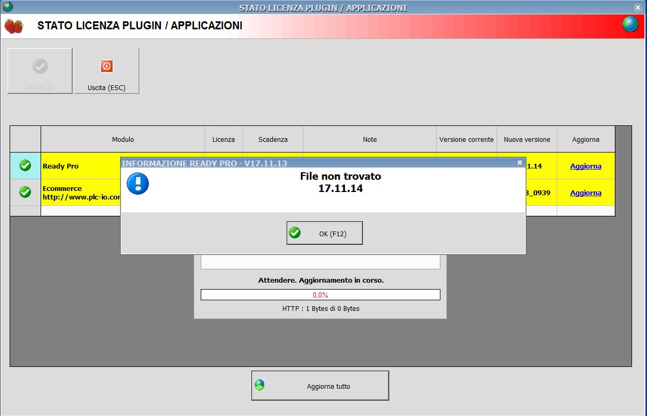Viewport: 647px width, 416px height.
Task: Confirm dialog with OK (F12) button
Action: pyautogui.click(x=325, y=233)
